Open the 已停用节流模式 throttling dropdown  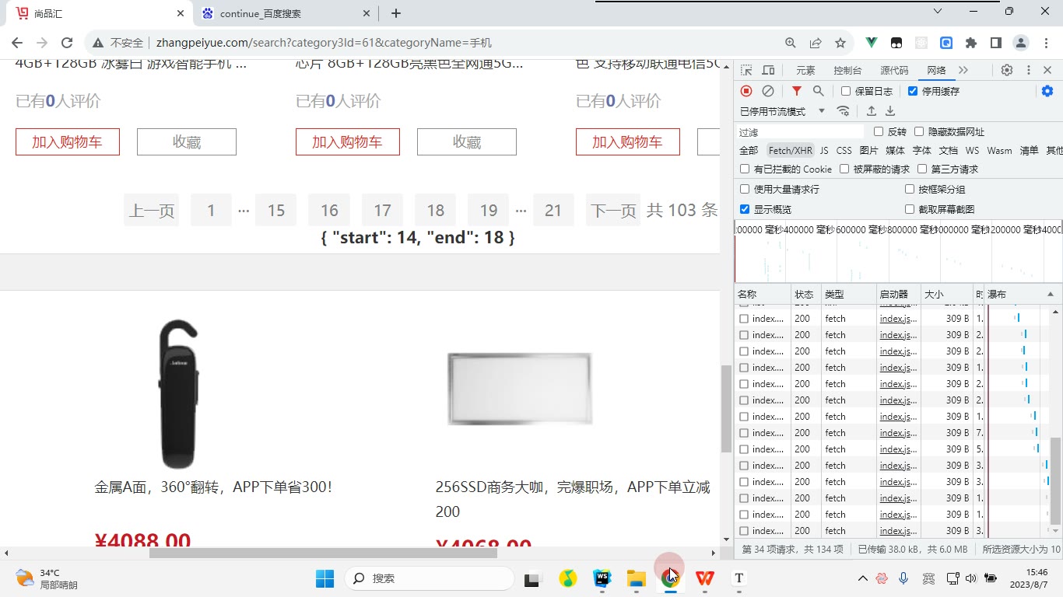(x=782, y=111)
